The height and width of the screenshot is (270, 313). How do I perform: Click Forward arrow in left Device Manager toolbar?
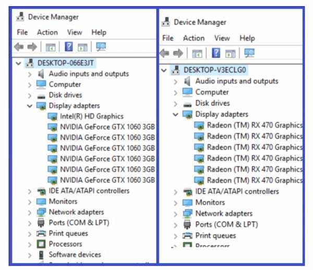tap(32, 47)
